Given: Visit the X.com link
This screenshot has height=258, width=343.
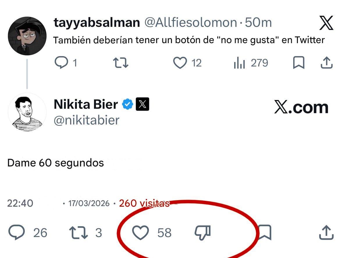Looking at the screenshot, I should [x=301, y=107].
